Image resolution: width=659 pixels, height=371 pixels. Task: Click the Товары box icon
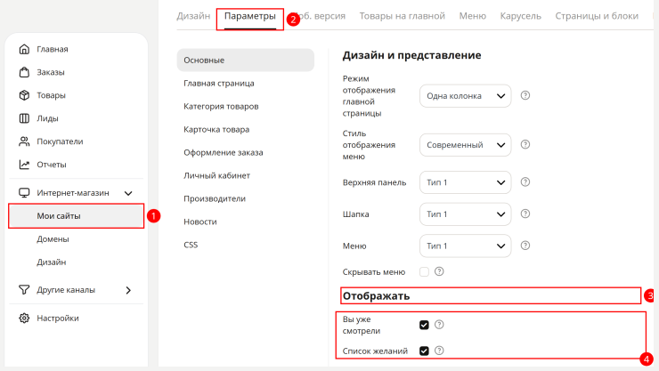pos(24,95)
